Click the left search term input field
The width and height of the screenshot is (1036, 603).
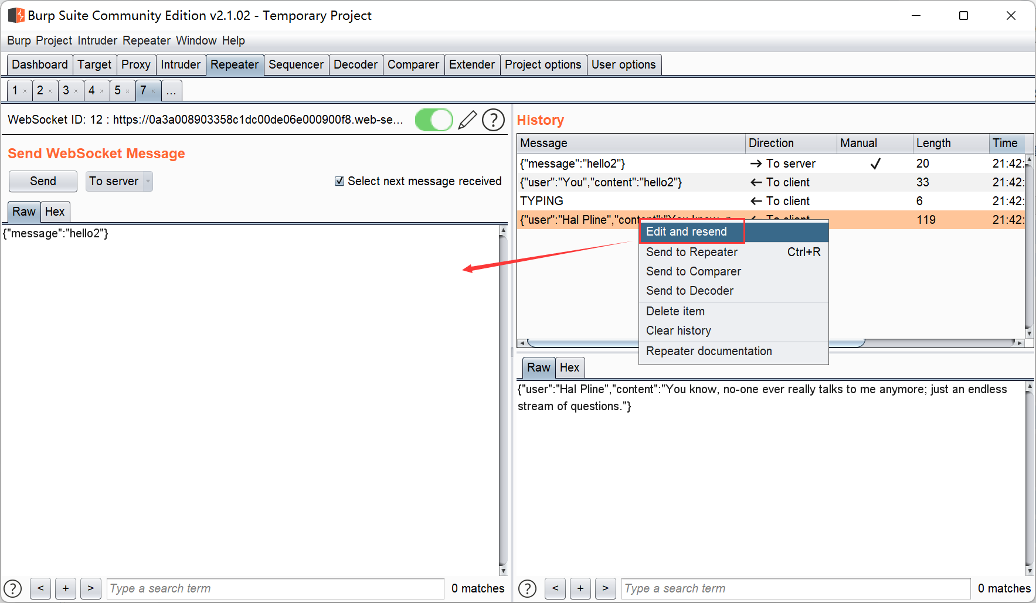(x=274, y=588)
